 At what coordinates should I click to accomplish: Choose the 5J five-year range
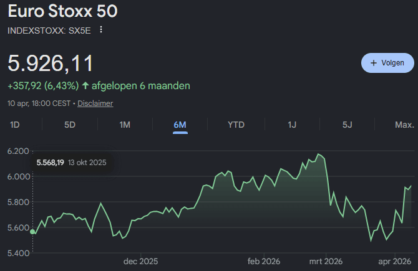coord(348,125)
